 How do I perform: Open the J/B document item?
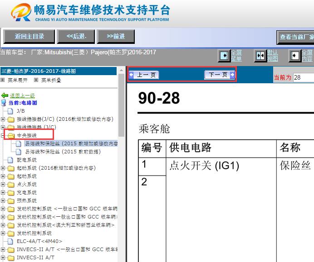[x=20, y=111]
